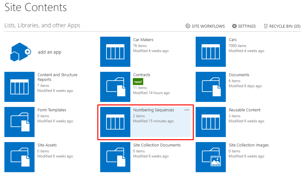
Task: Open the Contracts library tile icon
Action: (115, 87)
